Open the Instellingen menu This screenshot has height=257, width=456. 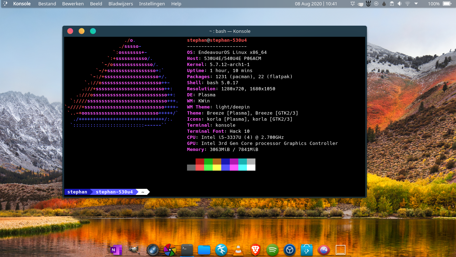coord(152,4)
